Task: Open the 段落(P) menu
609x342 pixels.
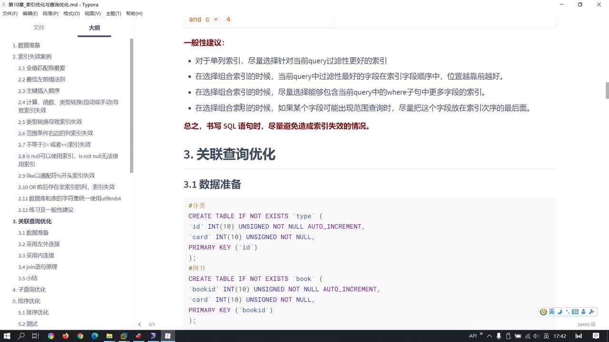Action: coord(50,13)
